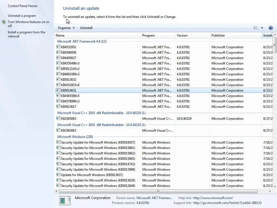Select the KB4565589v5 update name

coord(70,96)
